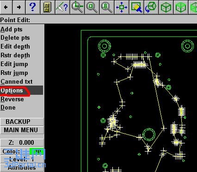Click the back arrow toolbar icon

pyautogui.click(x=6, y=7)
